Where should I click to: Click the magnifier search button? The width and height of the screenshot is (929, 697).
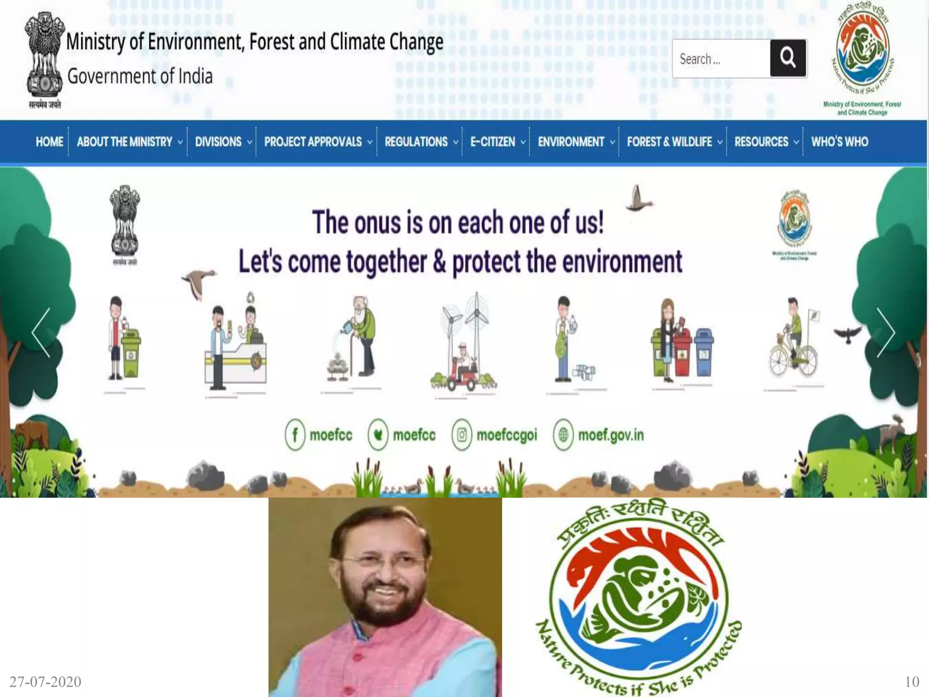tap(788, 58)
